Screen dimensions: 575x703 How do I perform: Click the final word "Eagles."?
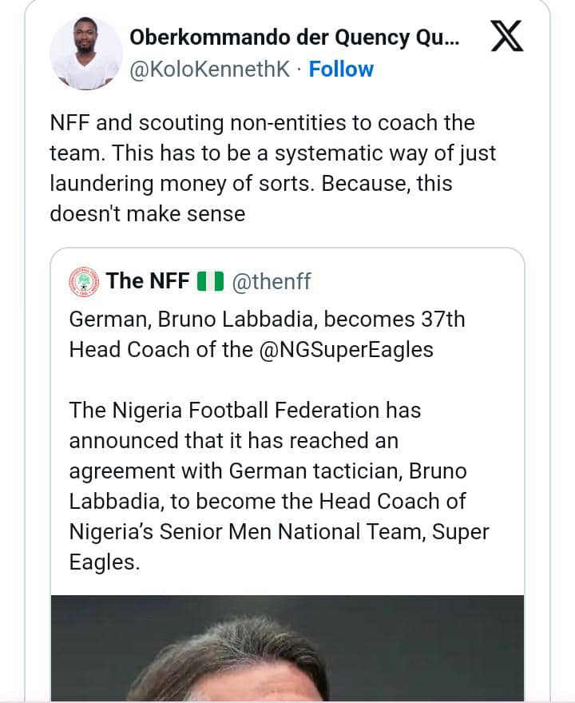click(x=105, y=562)
